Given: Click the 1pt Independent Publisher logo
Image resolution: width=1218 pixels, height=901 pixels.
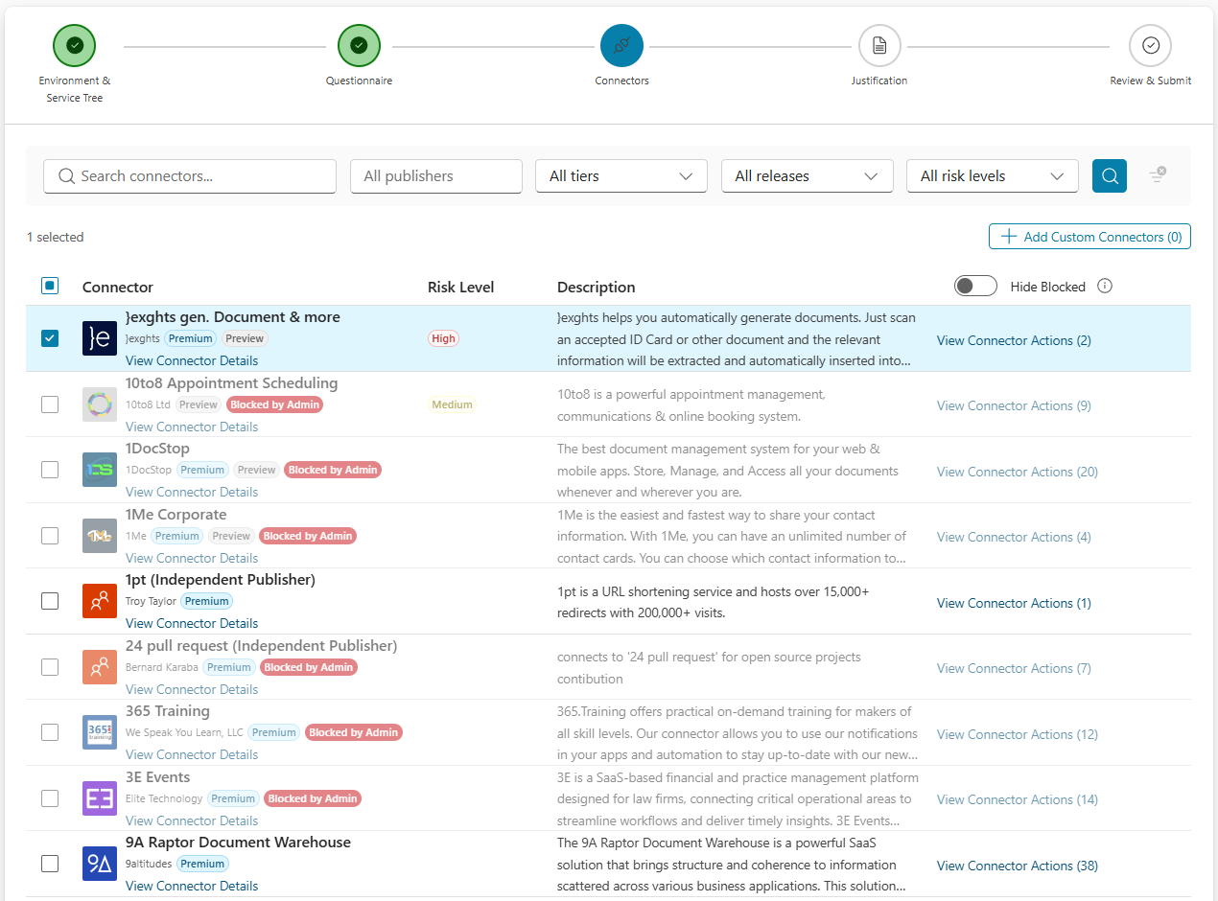Looking at the screenshot, I should (100, 601).
